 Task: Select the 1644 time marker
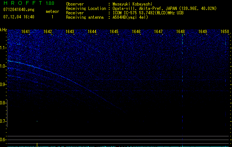pyautogui.click(x=92, y=32)
